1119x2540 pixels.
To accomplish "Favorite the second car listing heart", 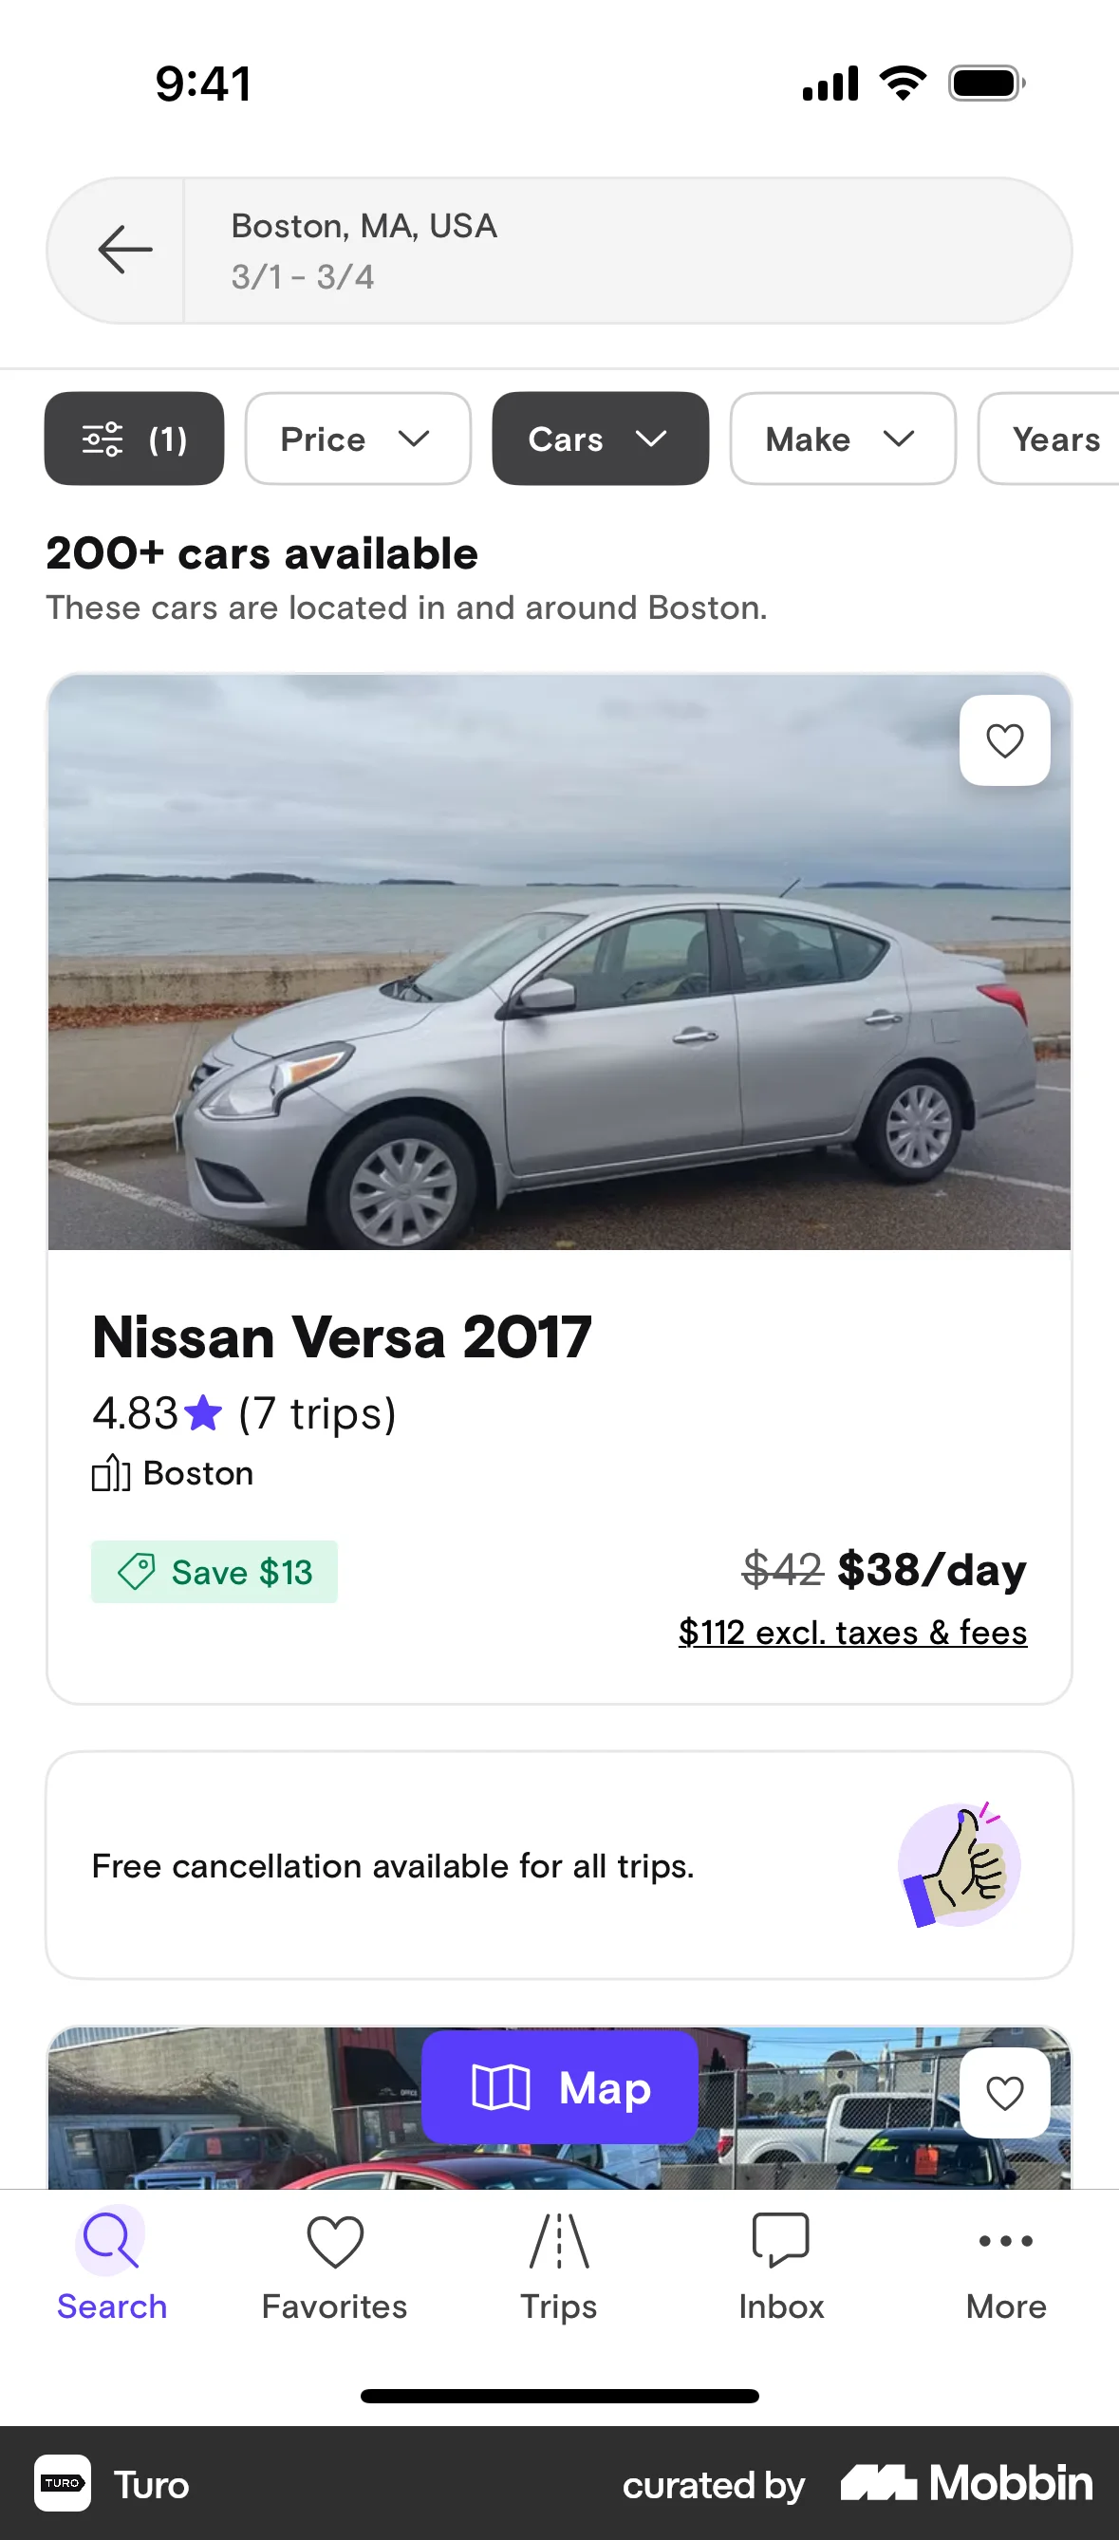I will pyautogui.click(x=1003, y=2091).
